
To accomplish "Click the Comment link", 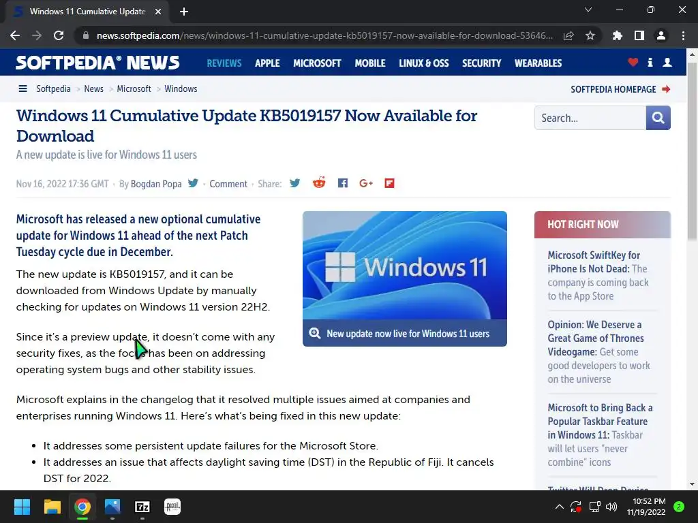I will 228,184.
